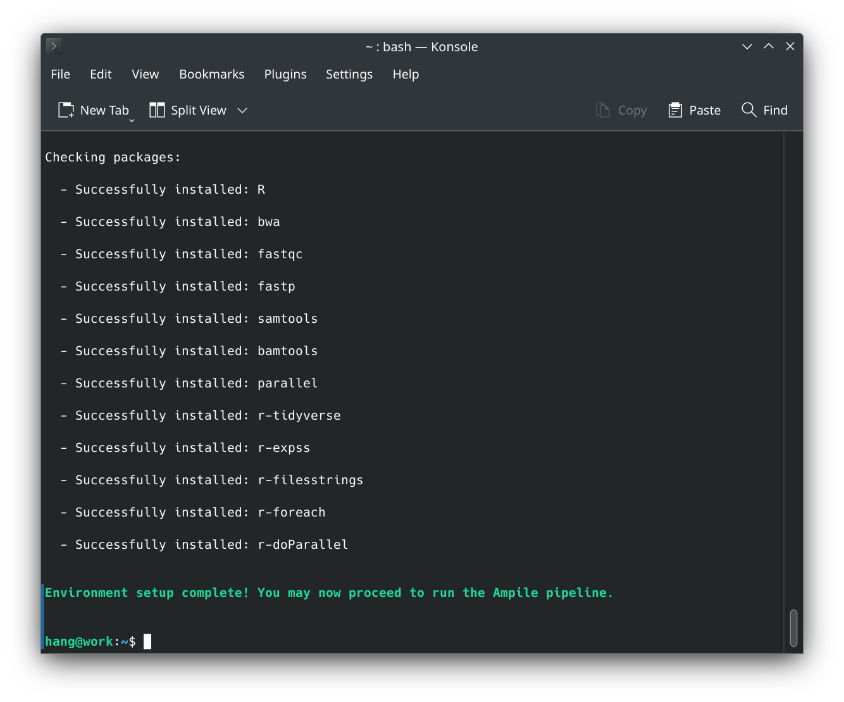Minimize the Konsole window
The height and width of the screenshot is (702, 844).
747,46
